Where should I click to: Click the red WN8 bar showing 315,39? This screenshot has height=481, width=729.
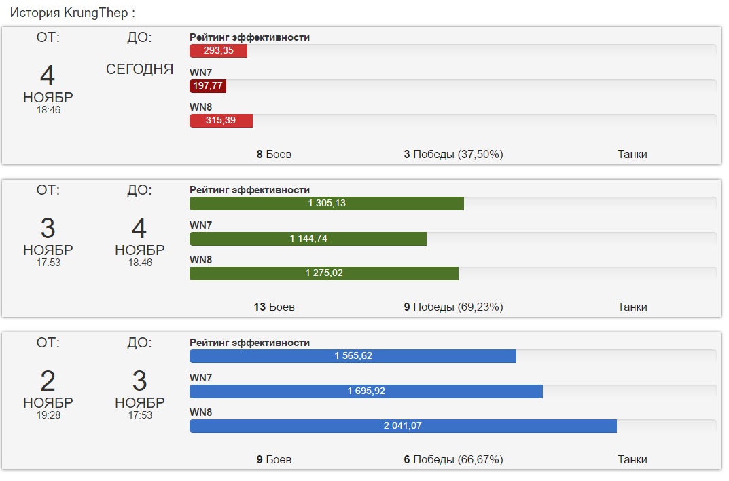coord(221,121)
